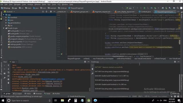Open Calculator from the taskbar
The image size is (183, 103).
pos(75,100)
